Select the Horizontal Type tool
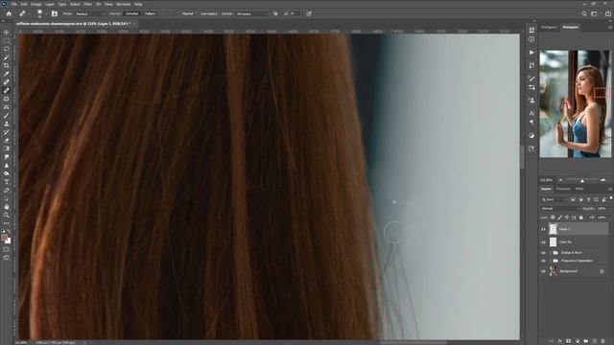 pos(7,182)
